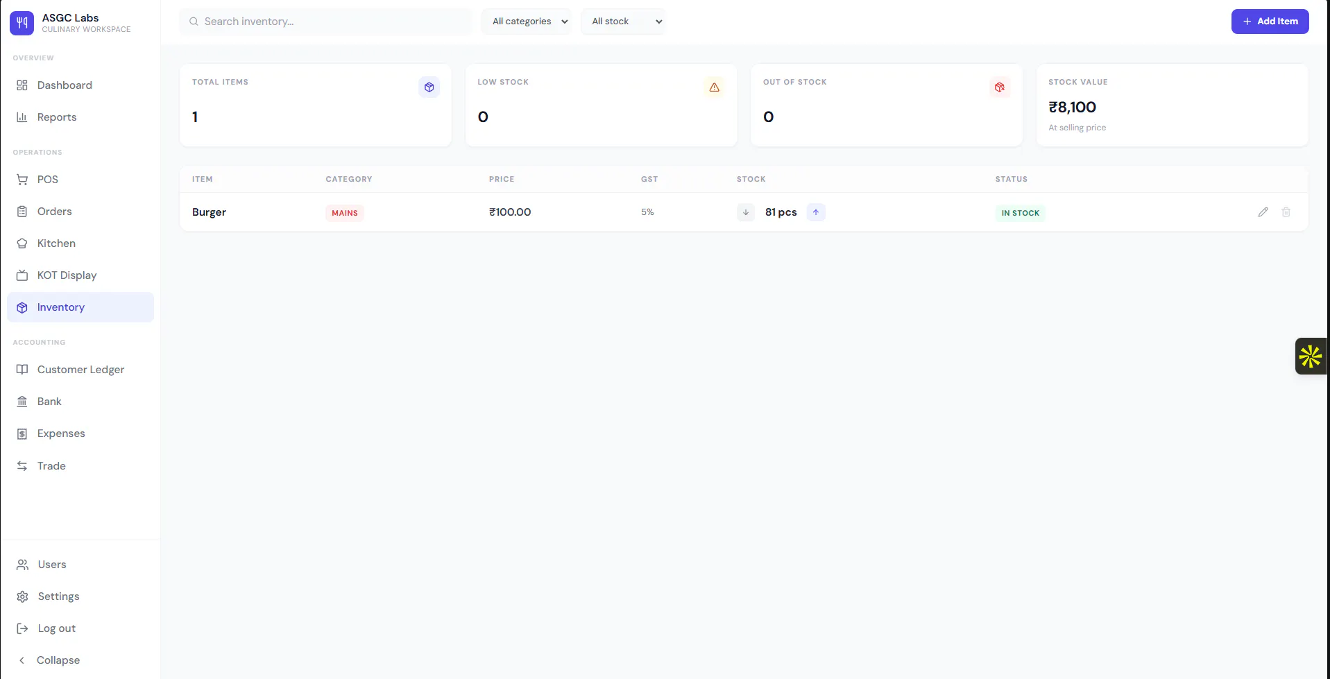Click the STOCK column header
The height and width of the screenshot is (679, 1330).
click(x=751, y=179)
